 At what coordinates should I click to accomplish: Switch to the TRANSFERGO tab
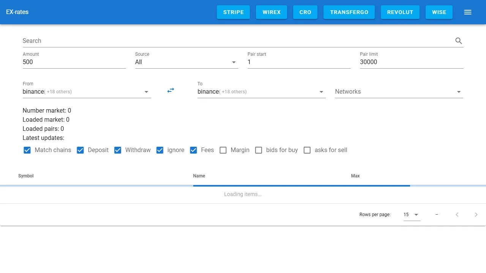[x=349, y=12]
